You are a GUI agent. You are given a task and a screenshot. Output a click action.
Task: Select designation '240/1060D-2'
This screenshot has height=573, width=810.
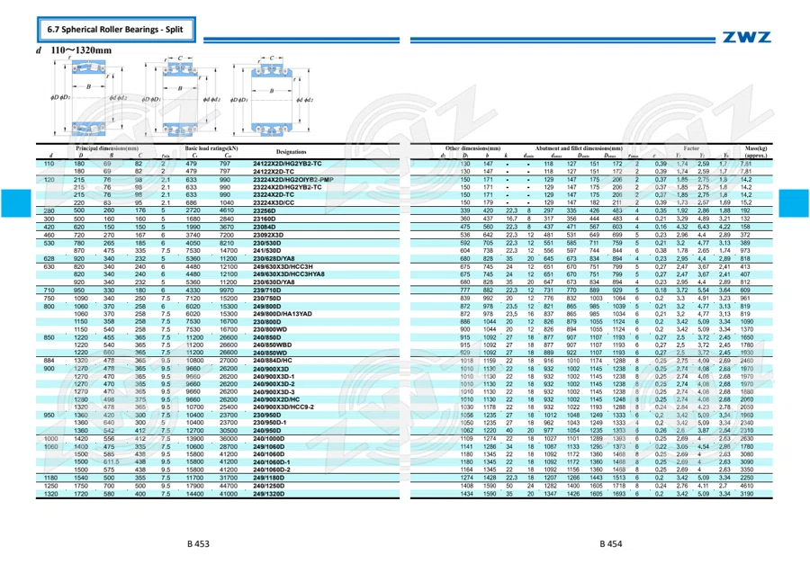272,470
